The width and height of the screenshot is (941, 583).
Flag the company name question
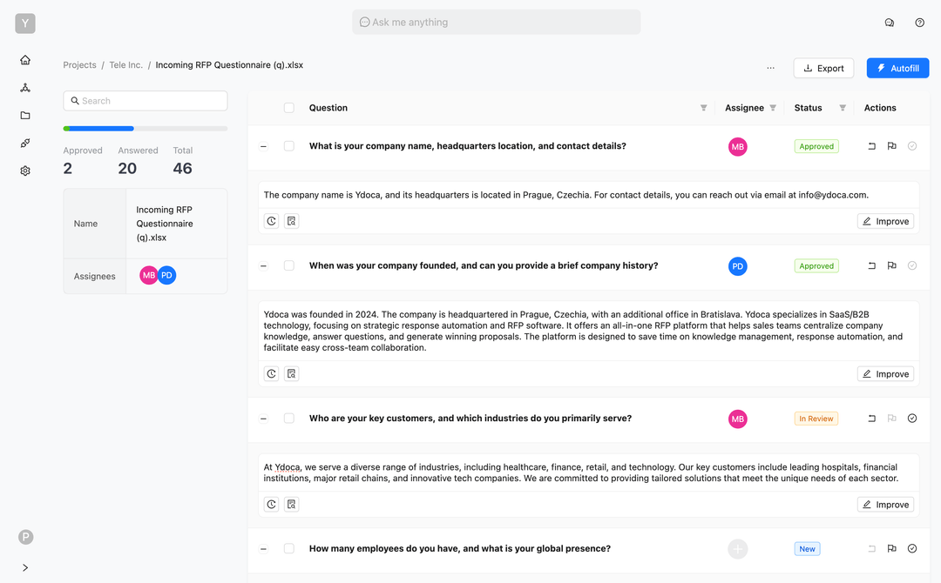click(x=891, y=146)
